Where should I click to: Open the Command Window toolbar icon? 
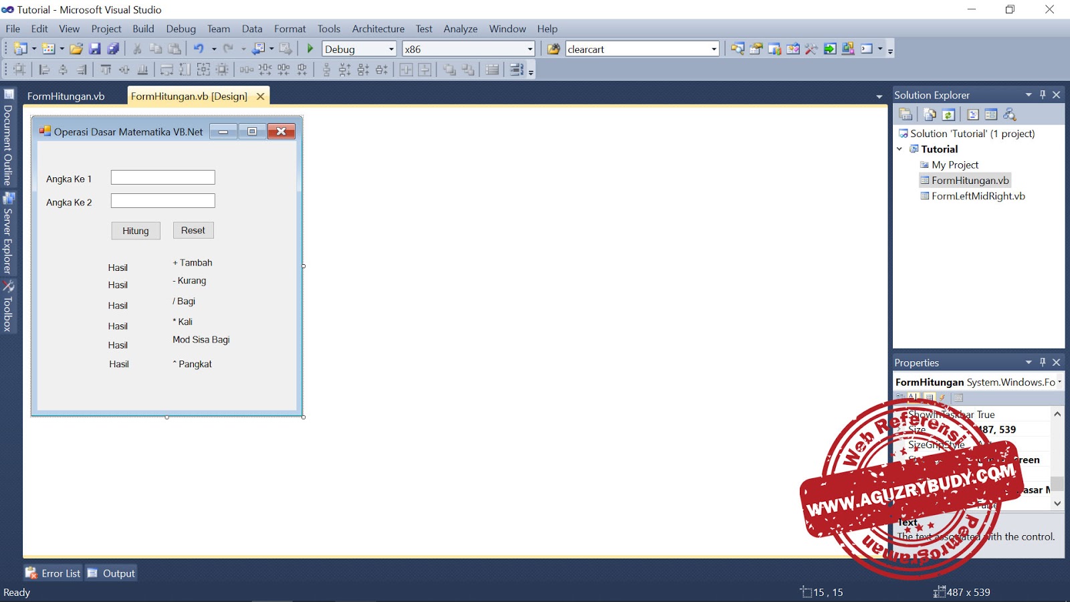click(x=867, y=49)
